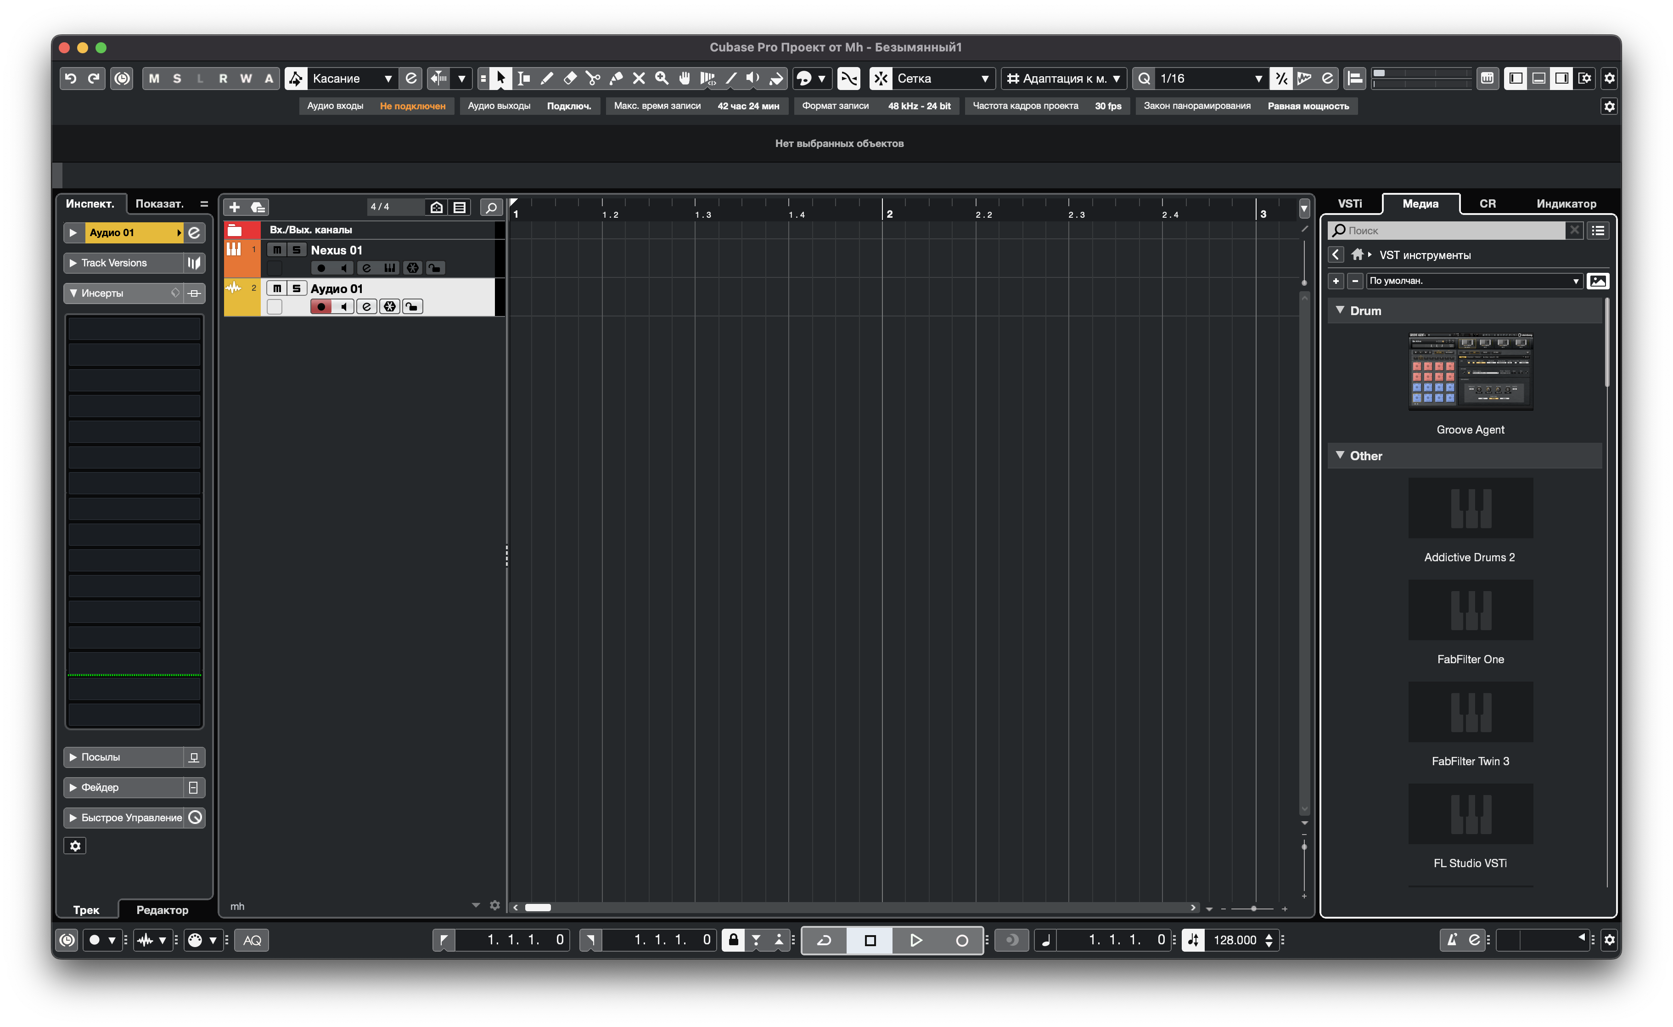Navigate back in Media browser
The width and height of the screenshot is (1673, 1027).
click(x=1336, y=255)
